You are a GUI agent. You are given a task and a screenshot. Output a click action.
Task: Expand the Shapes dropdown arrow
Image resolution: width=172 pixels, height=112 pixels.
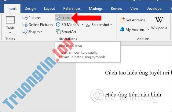41,32
